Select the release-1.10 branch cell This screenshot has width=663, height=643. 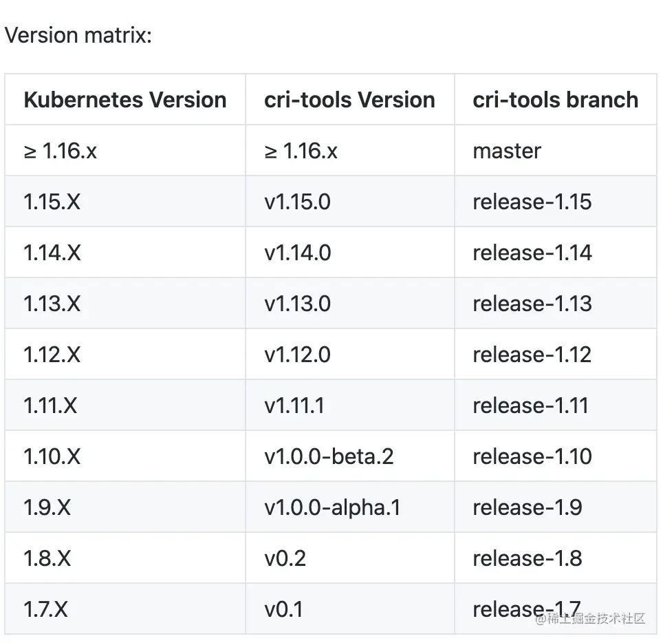532,456
